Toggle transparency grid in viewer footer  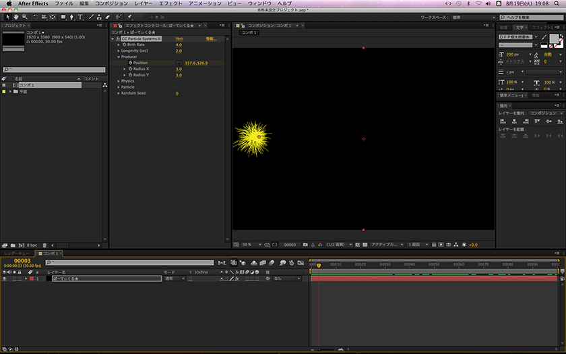[365, 245]
